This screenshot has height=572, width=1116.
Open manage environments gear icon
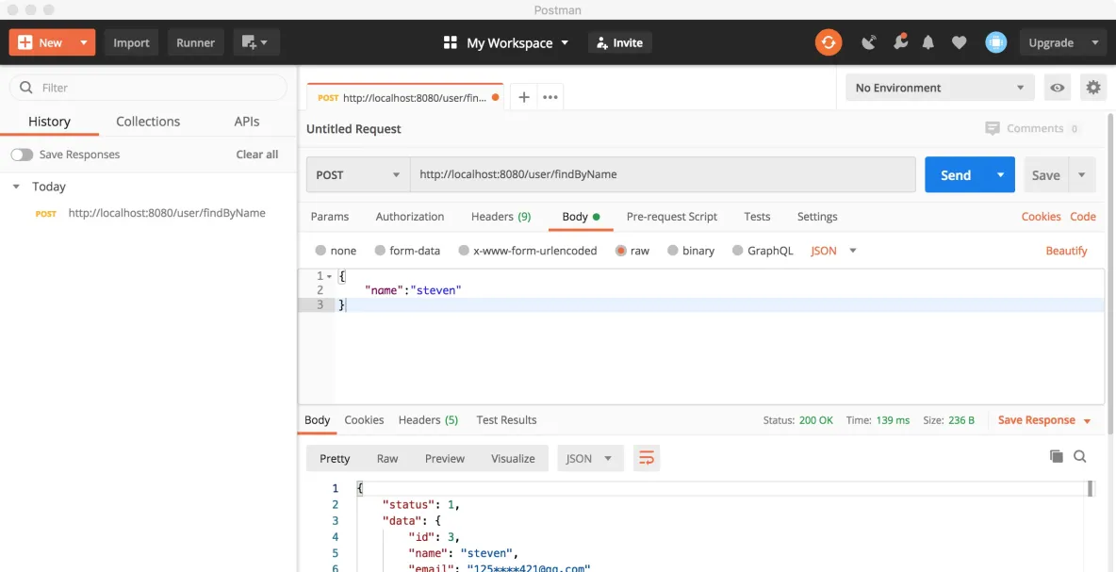(1093, 88)
